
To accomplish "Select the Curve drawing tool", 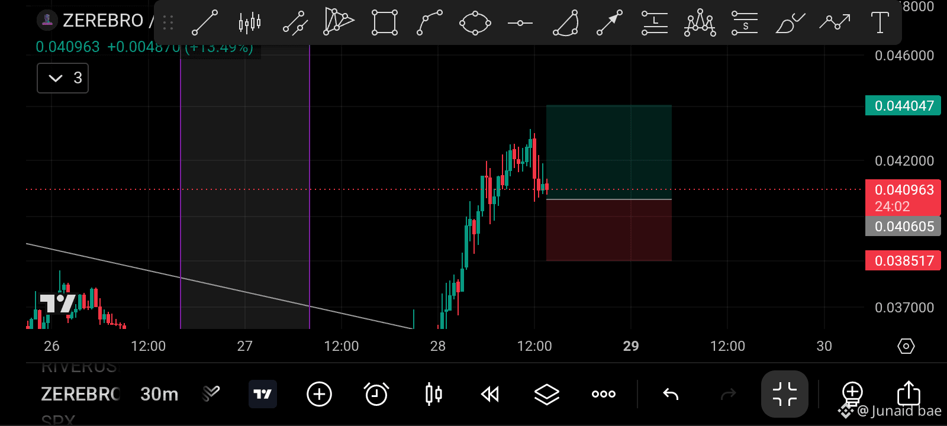I will click(430, 22).
